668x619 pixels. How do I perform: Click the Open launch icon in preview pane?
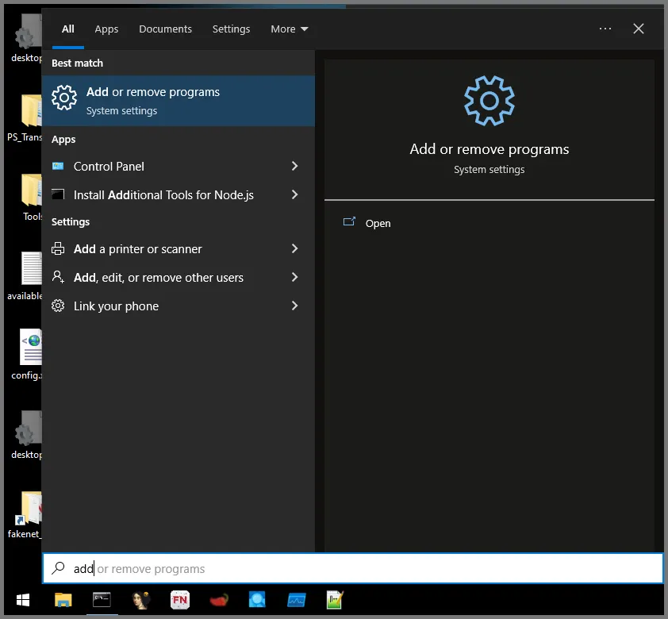click(349, 221)
